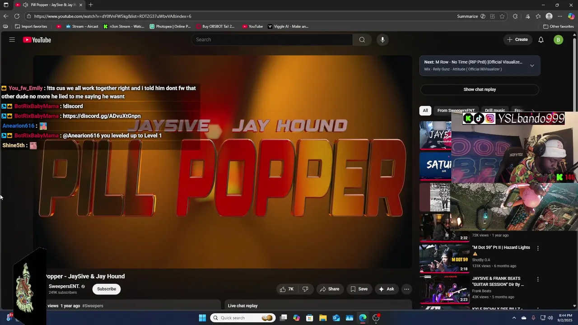
Task: Click the browser address bar URL
Action: pyautogui.click(x=113, y=16)
